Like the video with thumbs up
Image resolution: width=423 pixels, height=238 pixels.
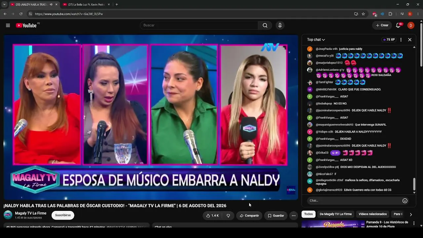[x=212, y=216]
